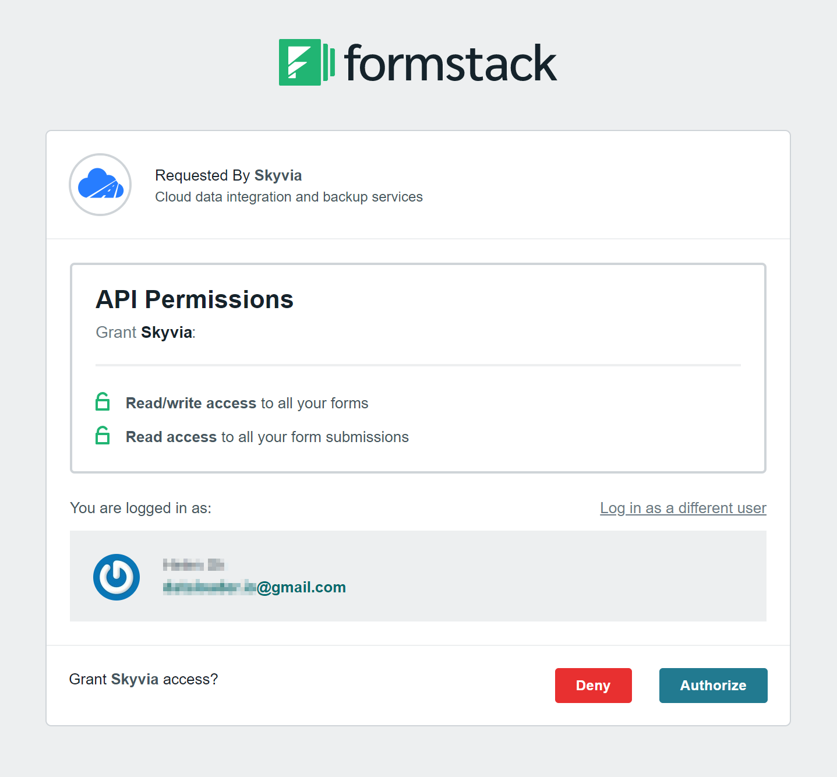Screen dimensions: 837x777
Task: Click 'Requested By Skyvia' text
Action: (228, 175)
